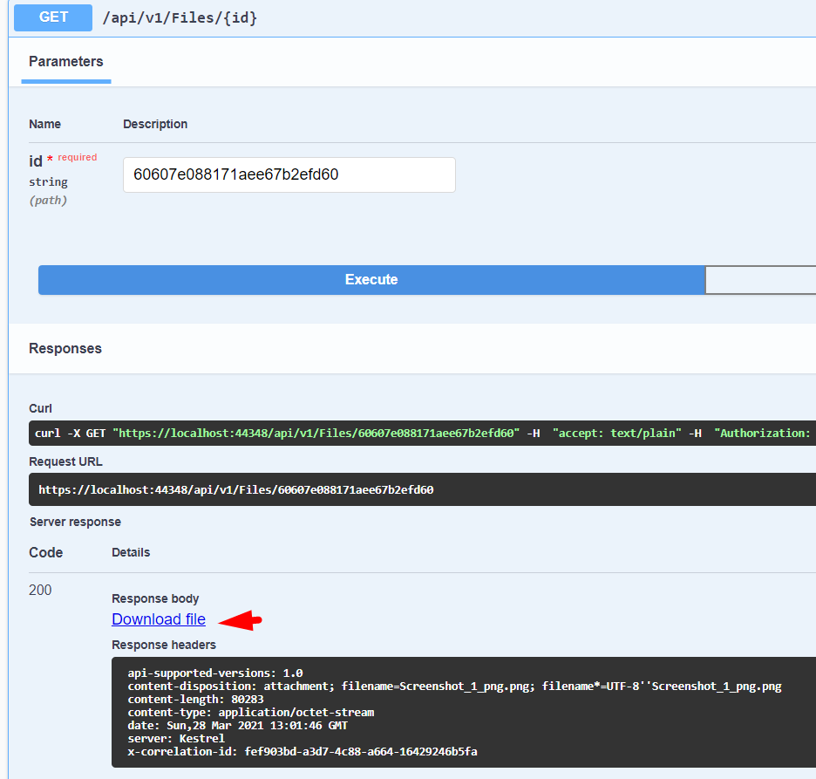Open the Download file link
Viewport: 816px width, 779px height.
click(158, 619)
